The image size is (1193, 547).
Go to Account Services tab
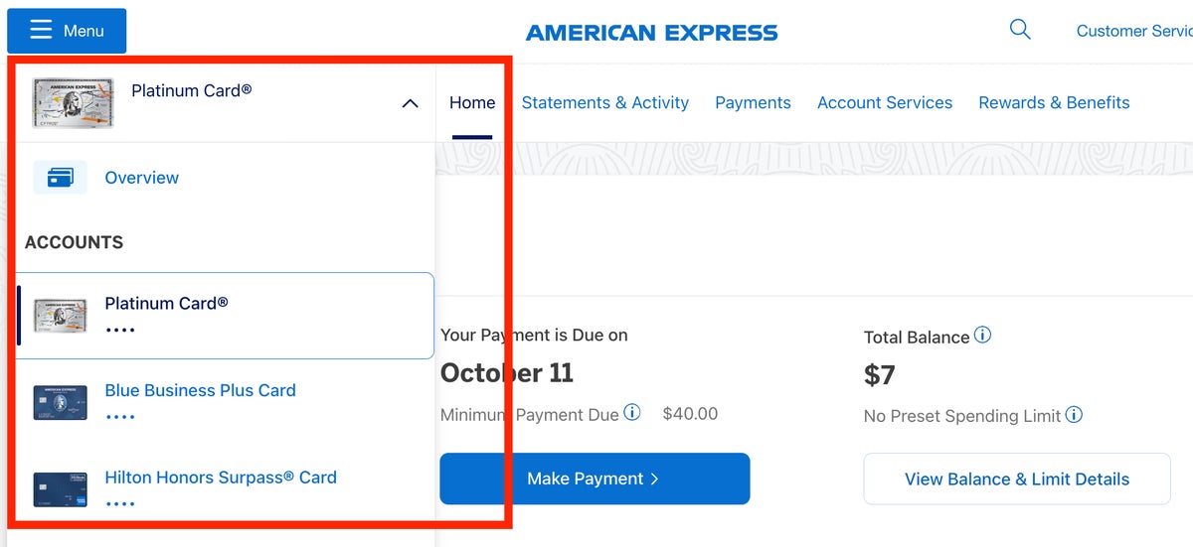pyautogui.click(x=884, y=103)
